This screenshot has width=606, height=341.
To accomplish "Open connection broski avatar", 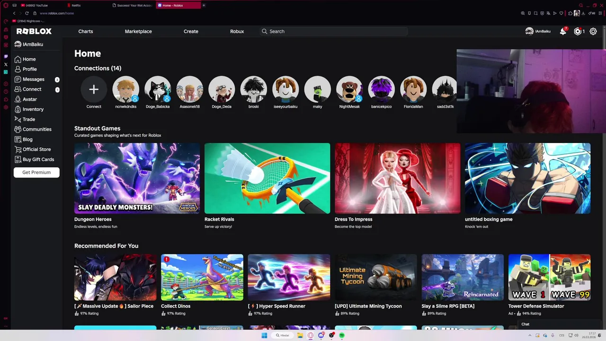I will click(x=253, y=89).
